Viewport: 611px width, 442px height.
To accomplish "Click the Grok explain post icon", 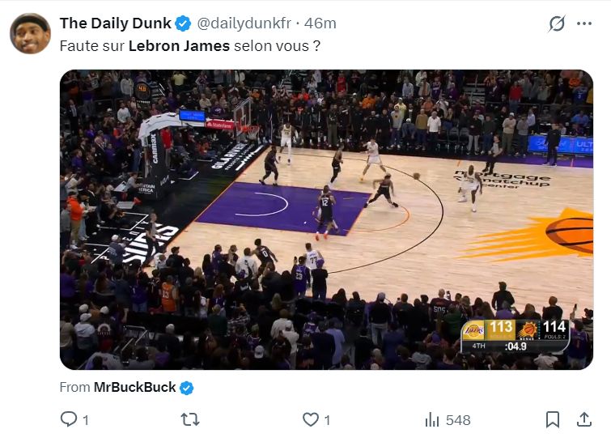I will point(557,23).
